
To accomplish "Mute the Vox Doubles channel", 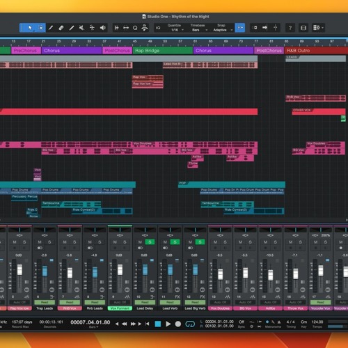I will (x=215, y=242).
